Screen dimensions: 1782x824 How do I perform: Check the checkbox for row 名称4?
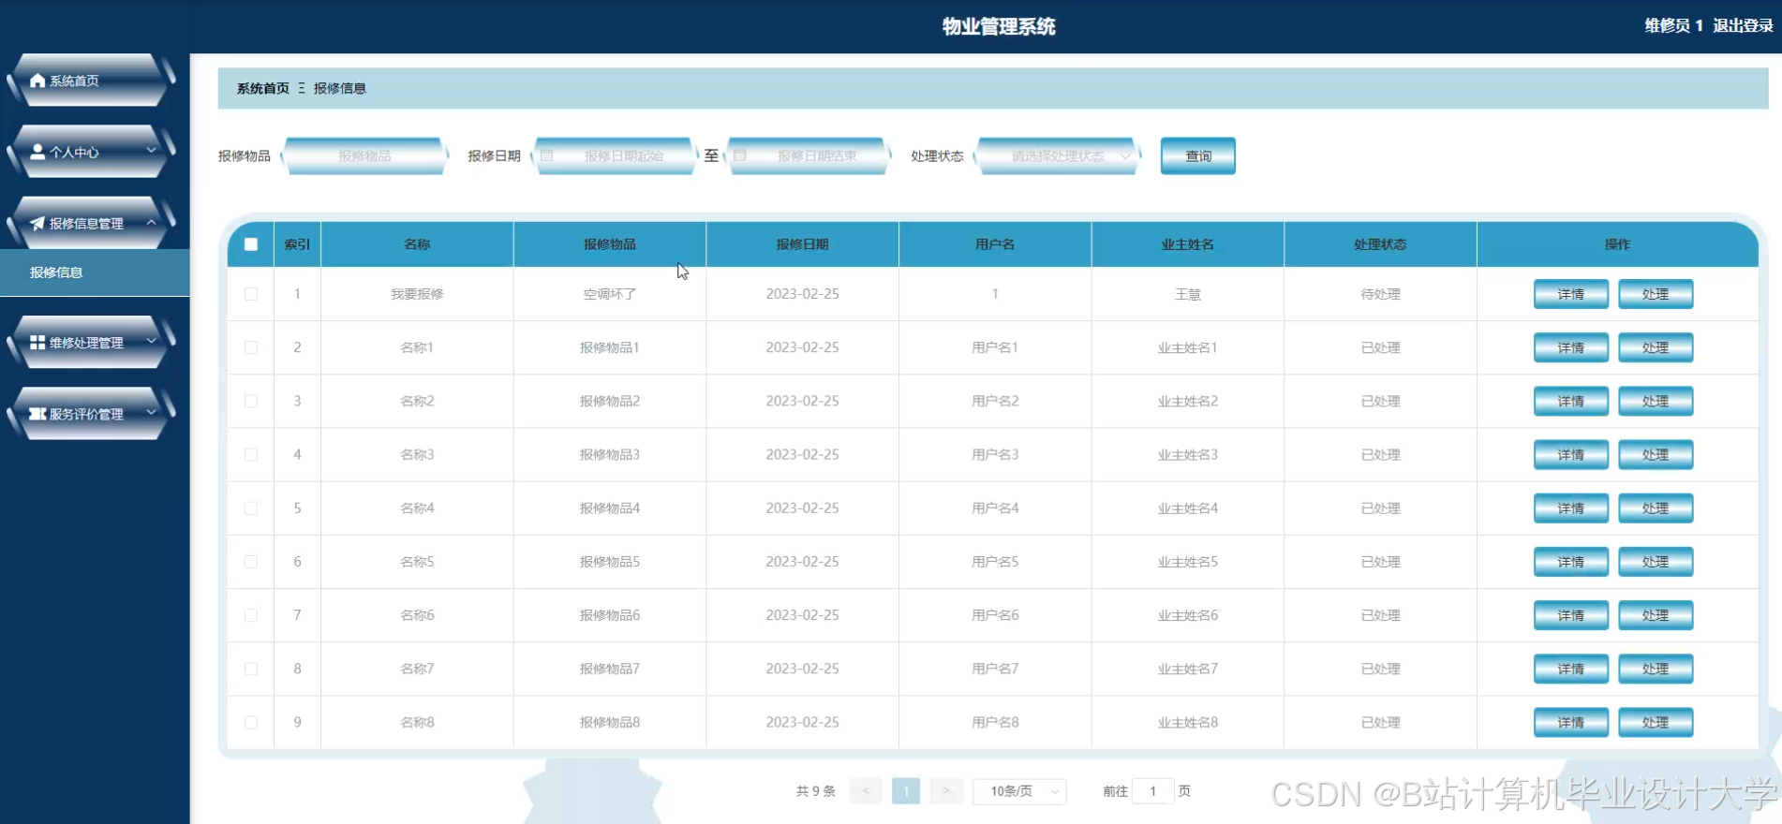[251, 508]
